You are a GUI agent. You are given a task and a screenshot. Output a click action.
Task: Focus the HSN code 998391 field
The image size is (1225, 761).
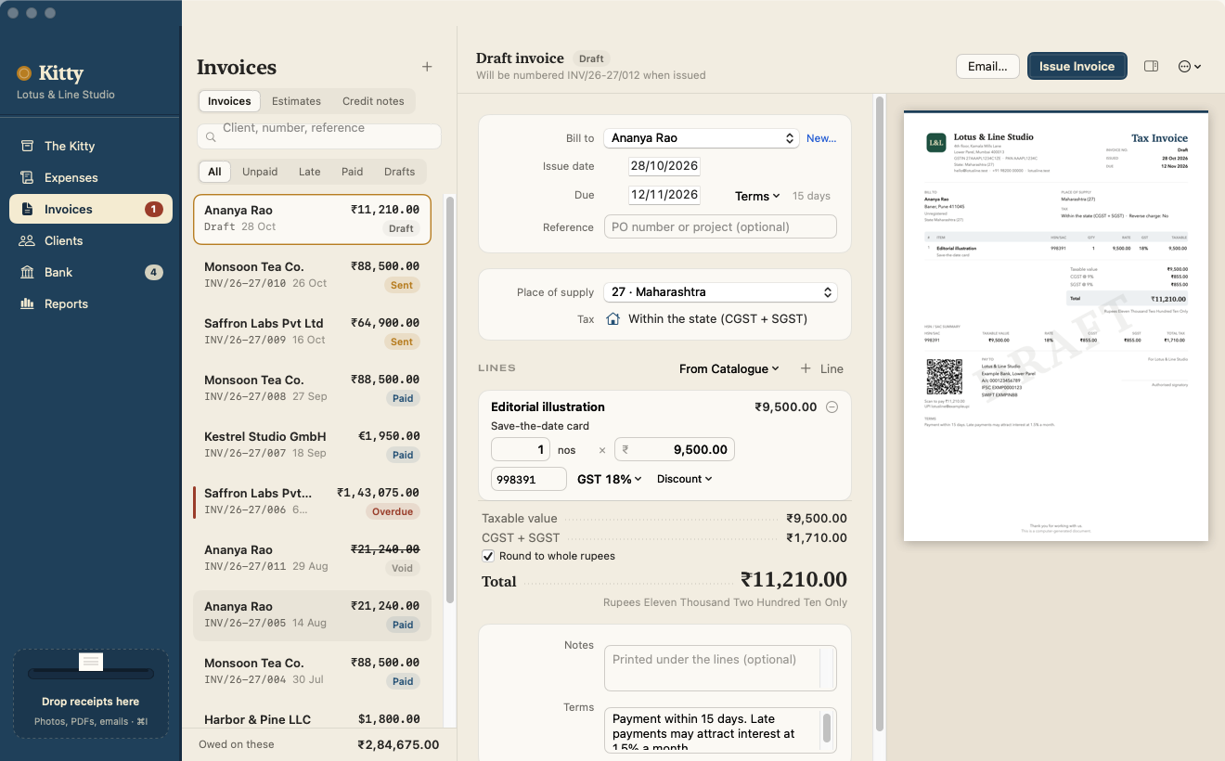pyautogui.click(x=528, y=479)
